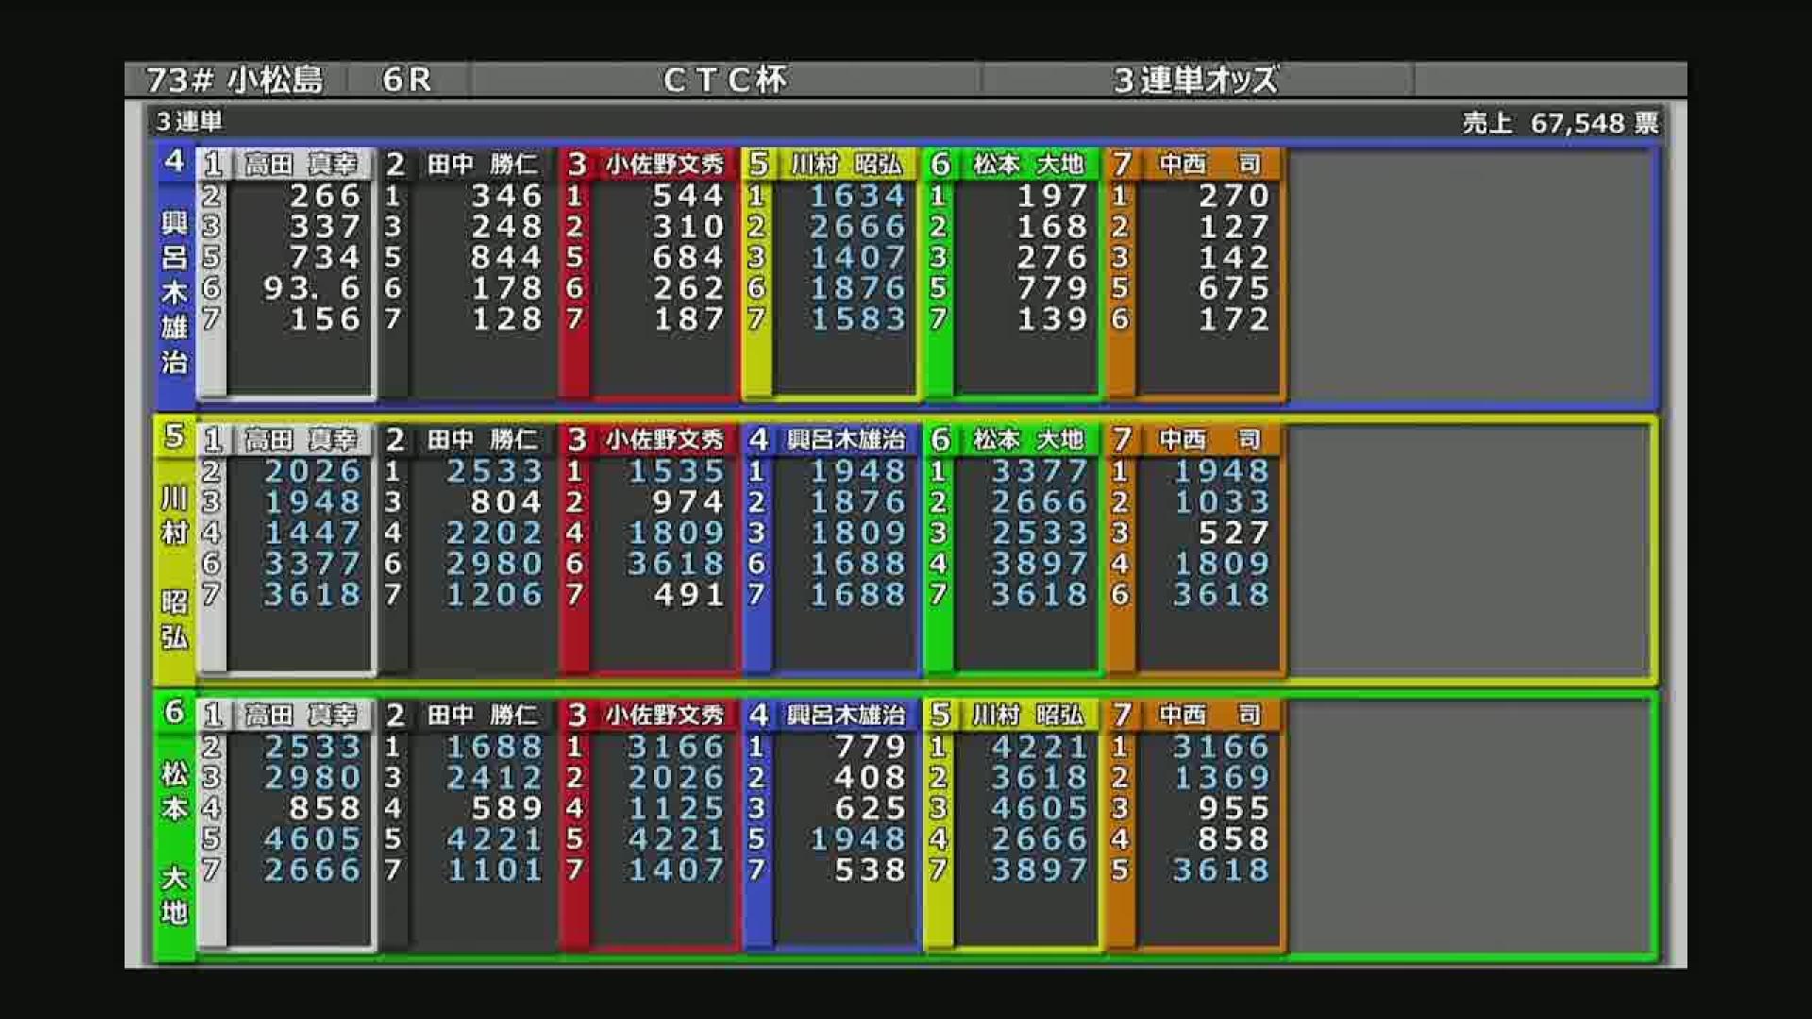1812x1019 pixels.
Task: Click odds value '2202'
Action: (495, 533)
